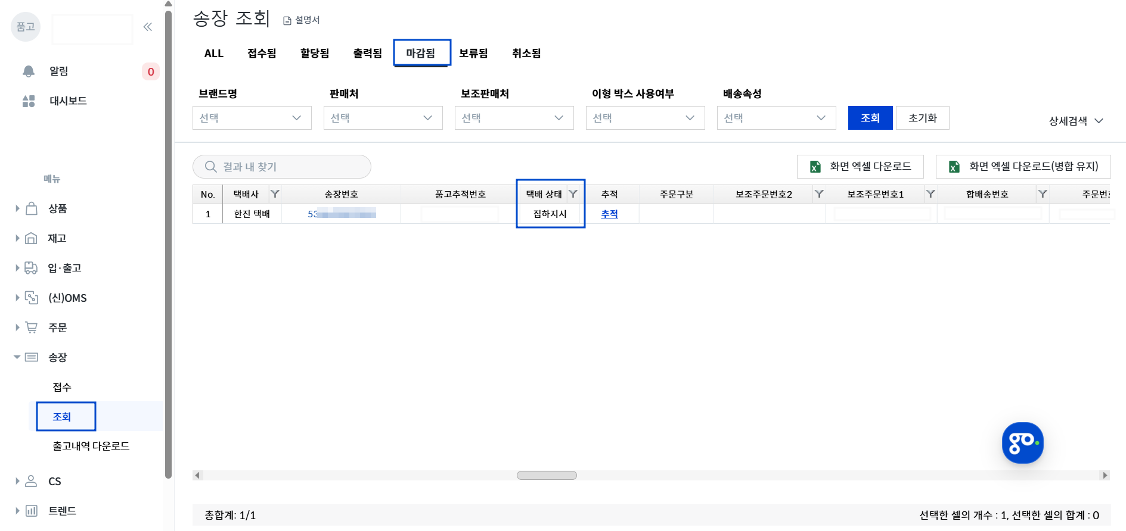Screen dimensions: 1126x531
Task: Open the 배송속성 dropdown
Action: tap(777, 118)
